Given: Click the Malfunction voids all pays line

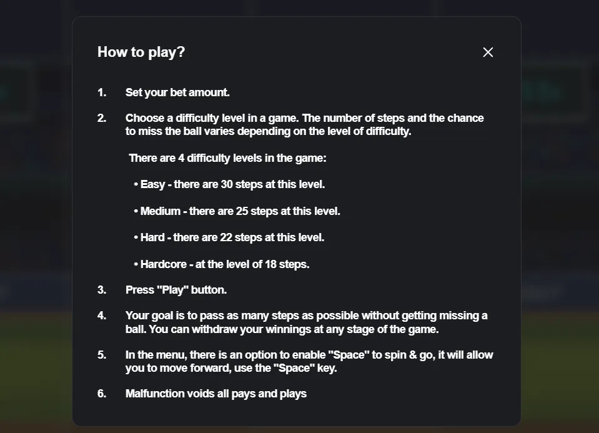Looking at the screenshot, I should pyautogui.click(x=215, y=394).
